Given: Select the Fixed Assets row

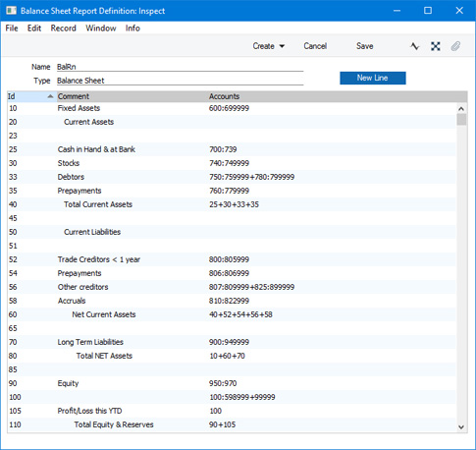Looking at the screenshot, I should [232, 108].
